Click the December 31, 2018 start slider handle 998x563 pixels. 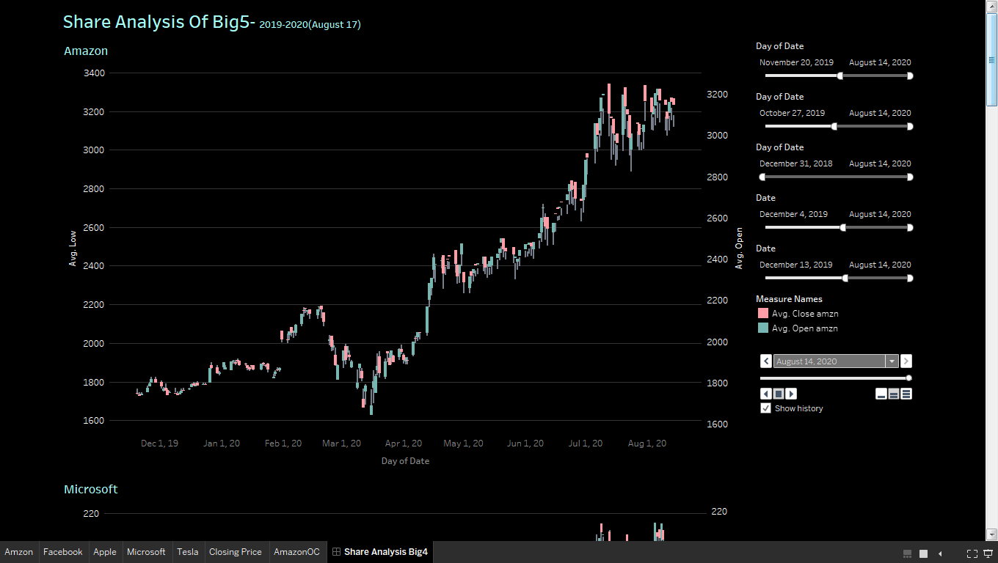click(x=762, y=177)
